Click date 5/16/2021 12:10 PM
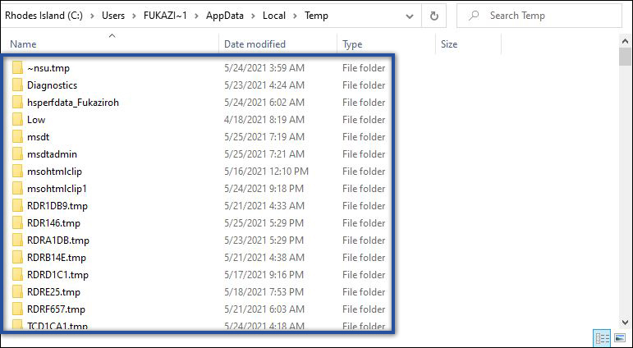This screenshot has width=633, height=348. click(x=267, y=172)
